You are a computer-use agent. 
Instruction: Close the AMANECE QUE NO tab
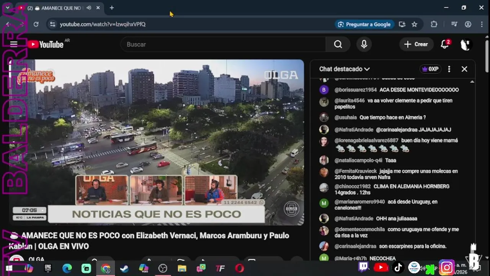coord(98,8)
